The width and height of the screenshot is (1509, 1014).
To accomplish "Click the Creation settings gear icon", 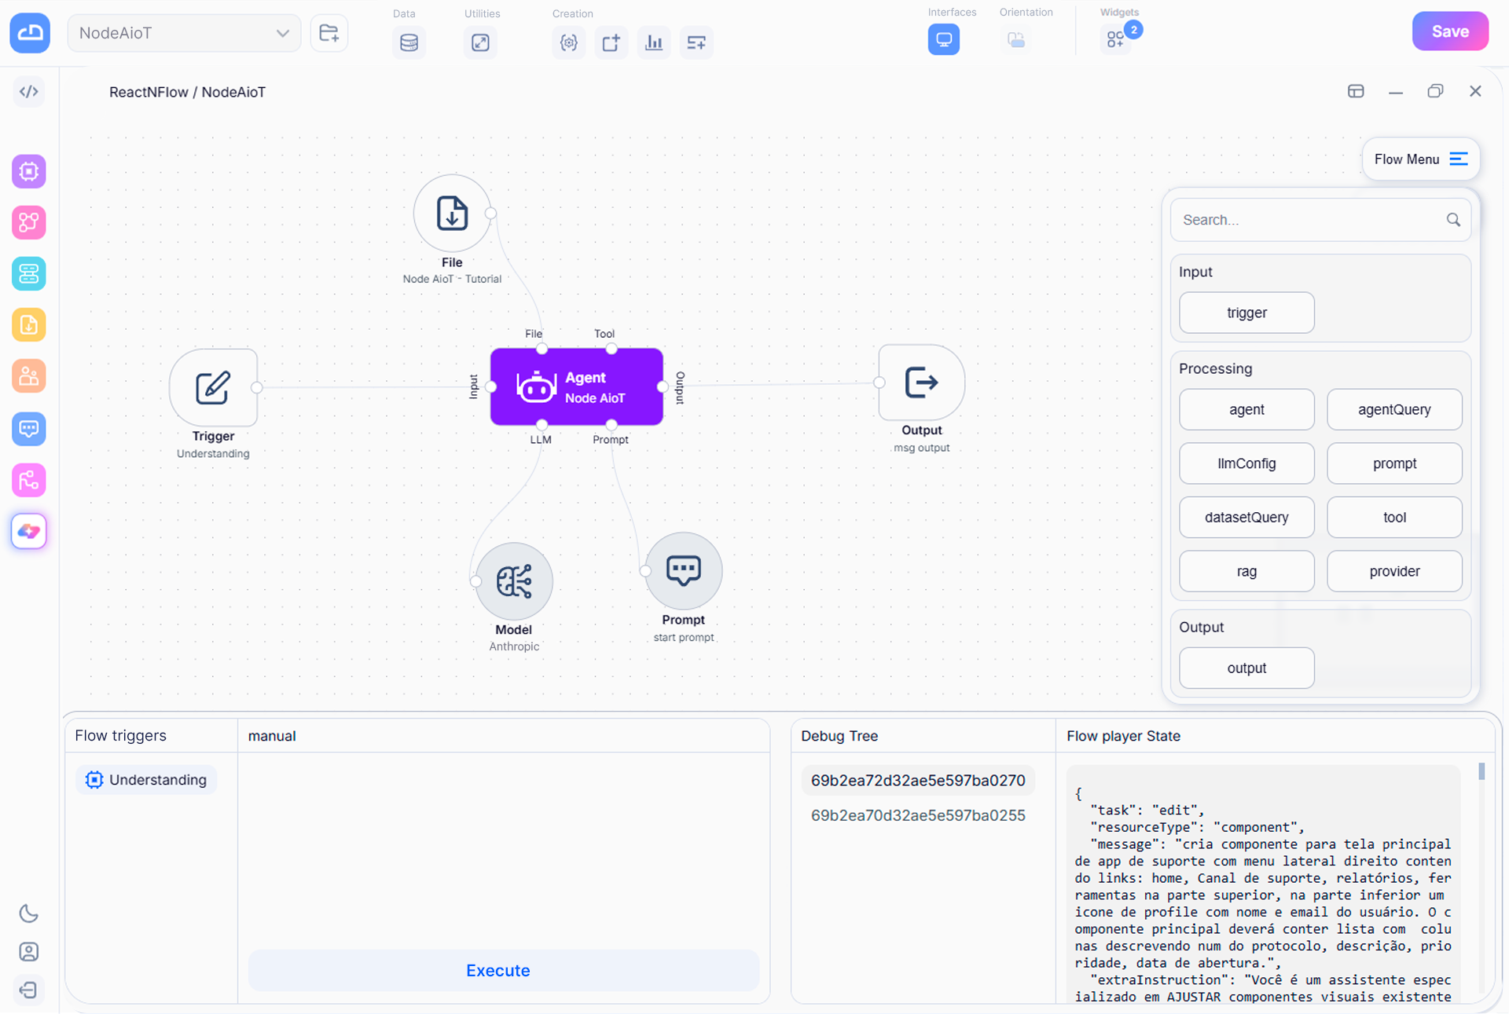I will click(568, 42).
